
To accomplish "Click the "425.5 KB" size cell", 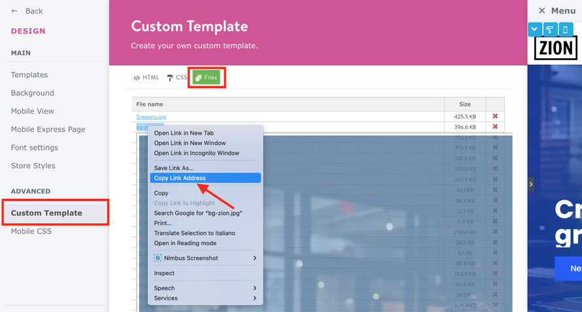I will coord(465,116).
